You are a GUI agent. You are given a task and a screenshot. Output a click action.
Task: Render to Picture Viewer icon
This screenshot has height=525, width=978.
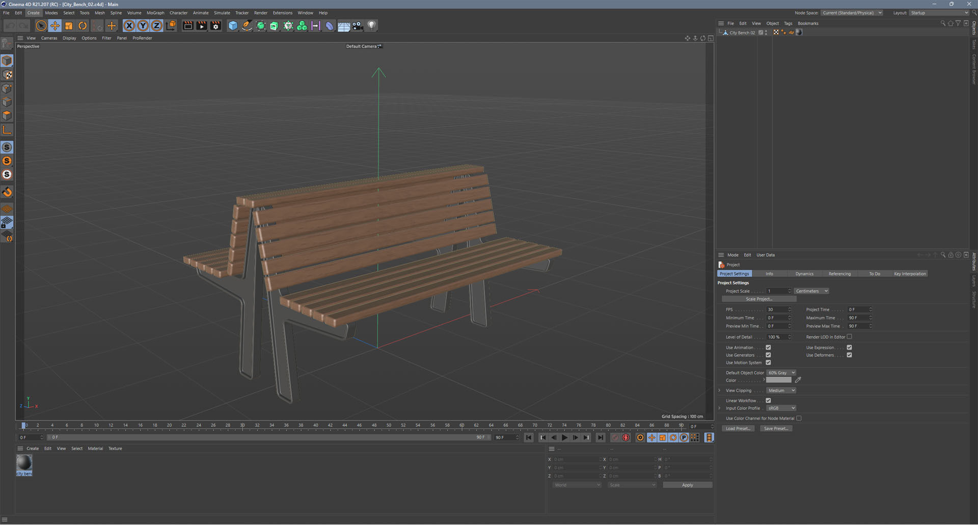click(202, 25)
